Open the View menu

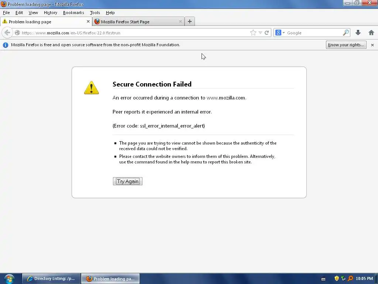click(x=33, y=13)
